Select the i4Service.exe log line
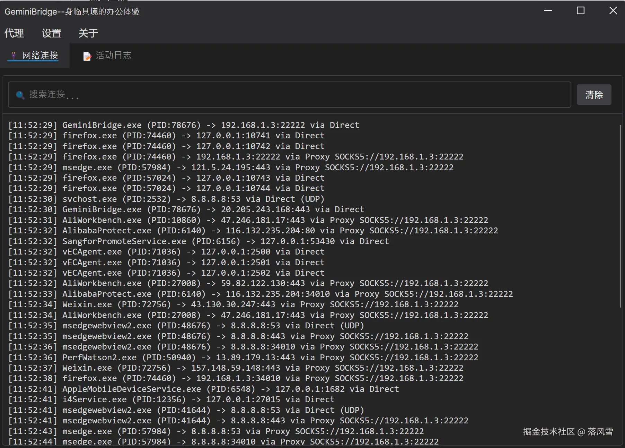625x448 pixels. [x=171, y=399]
